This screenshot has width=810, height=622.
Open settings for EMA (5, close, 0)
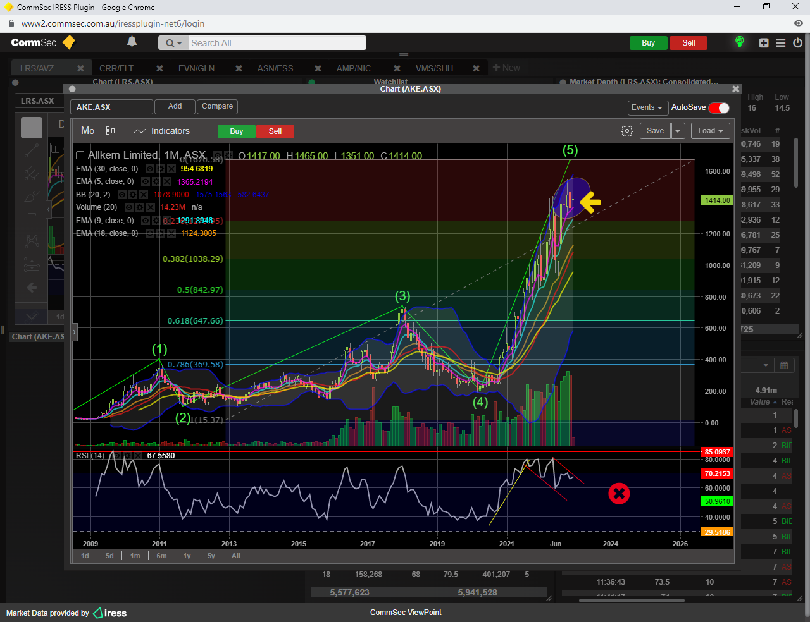156,181
